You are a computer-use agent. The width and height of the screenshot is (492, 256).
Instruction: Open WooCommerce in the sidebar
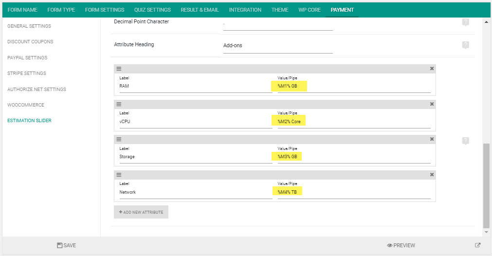[x=26, y=105]
